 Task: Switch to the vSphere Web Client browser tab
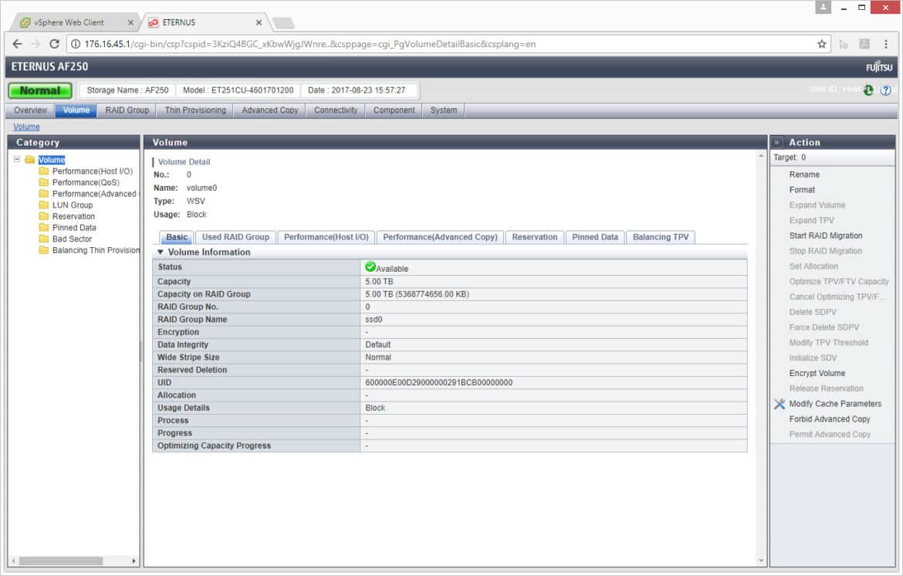pos(75,22)
